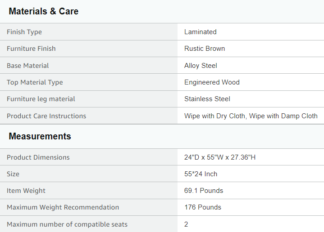Screen dimensions: 324x232
Task: Select the Furniture leg material label
Action: 41,99
